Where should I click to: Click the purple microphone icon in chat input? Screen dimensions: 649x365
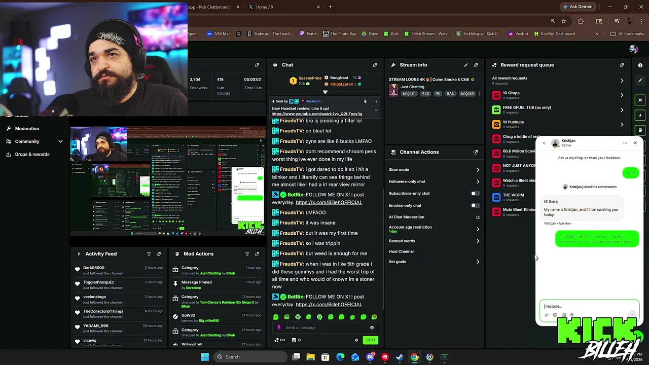pos(278,327)
